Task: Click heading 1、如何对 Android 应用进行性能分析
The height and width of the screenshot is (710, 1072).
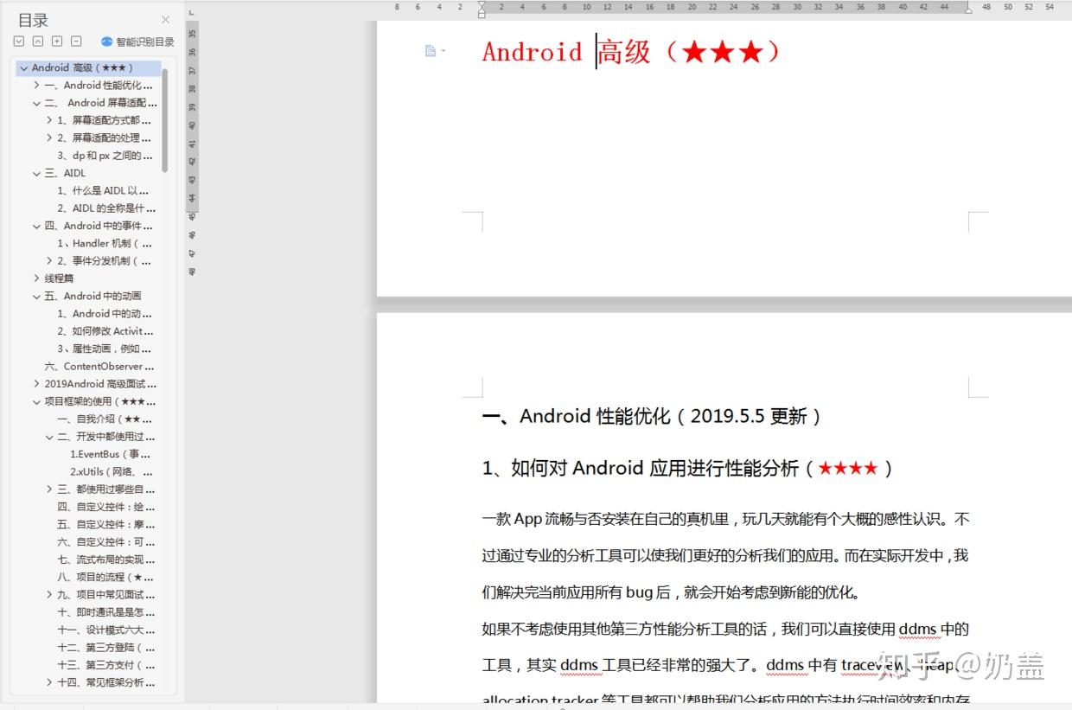Action: 687,468
